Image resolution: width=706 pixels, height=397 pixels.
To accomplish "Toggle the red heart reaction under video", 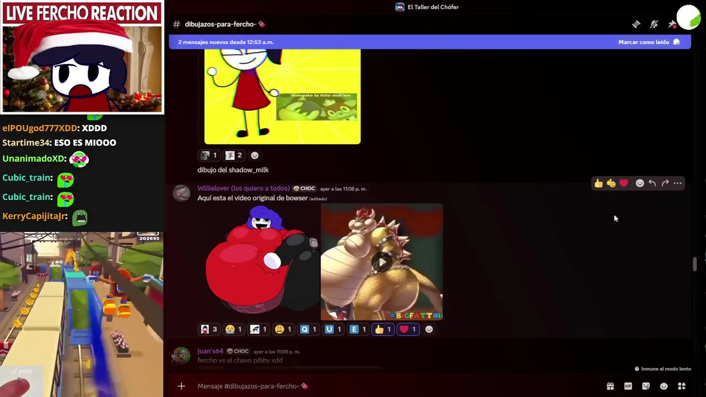I will (408, 329).
